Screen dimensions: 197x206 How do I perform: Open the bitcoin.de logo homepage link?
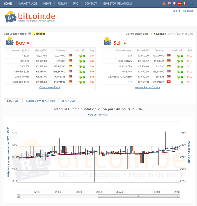(30, 17)
